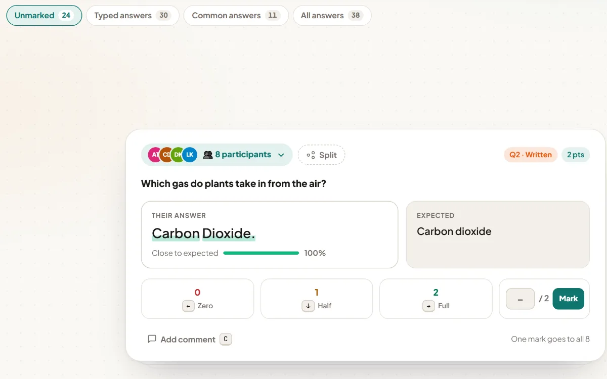The image size is (607, 379).
Task: Click the EXPECTED heading
Action: click(x=436, y=216)
